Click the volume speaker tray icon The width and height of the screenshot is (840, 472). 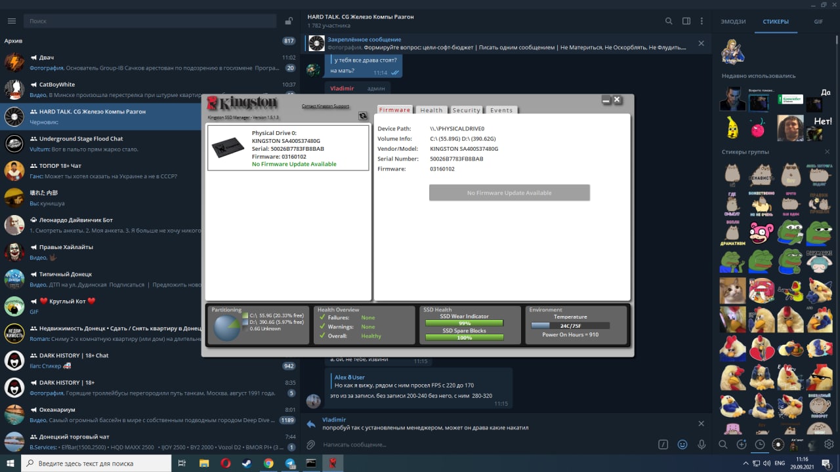tap(766, 463)
